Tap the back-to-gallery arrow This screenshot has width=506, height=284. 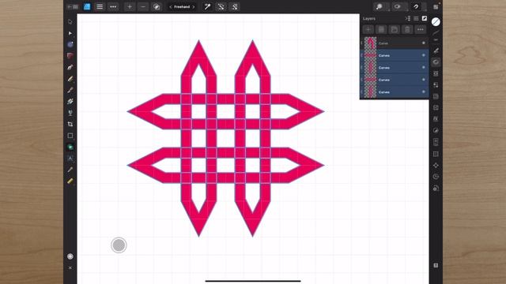point(70,7)
